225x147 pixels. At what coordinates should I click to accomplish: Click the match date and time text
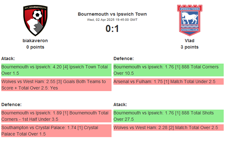click(x=112, y=20)
